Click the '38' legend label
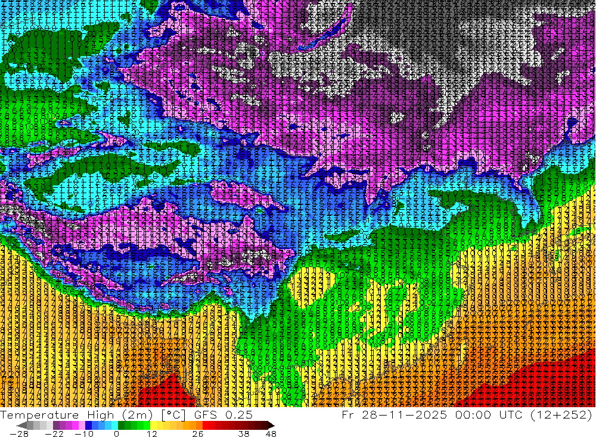The image size is (596, 437). click(244, 434)
